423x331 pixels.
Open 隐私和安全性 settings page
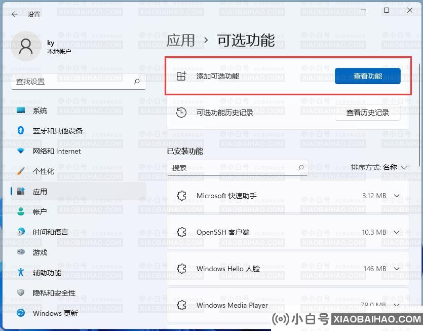78,293
